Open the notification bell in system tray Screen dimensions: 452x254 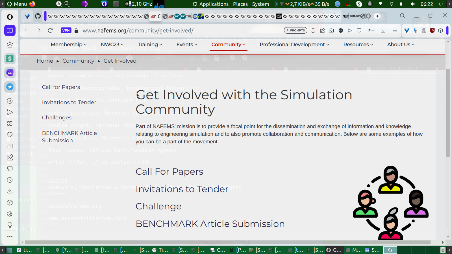(391, 4)
